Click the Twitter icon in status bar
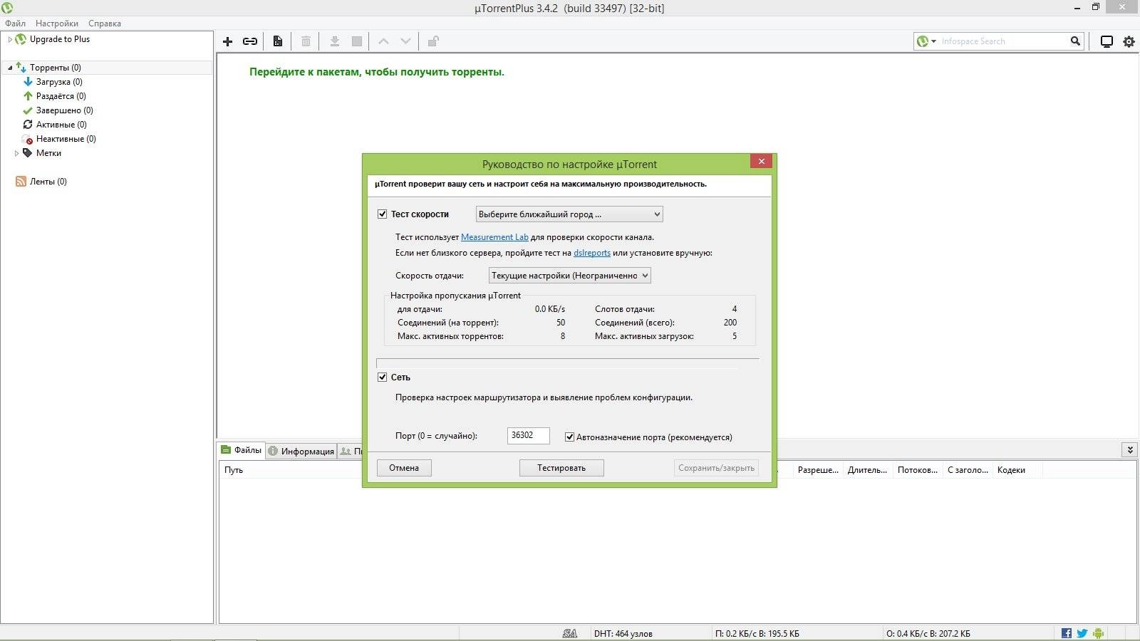Viewport: 1140px width, 641px height. coord(1082,633)
